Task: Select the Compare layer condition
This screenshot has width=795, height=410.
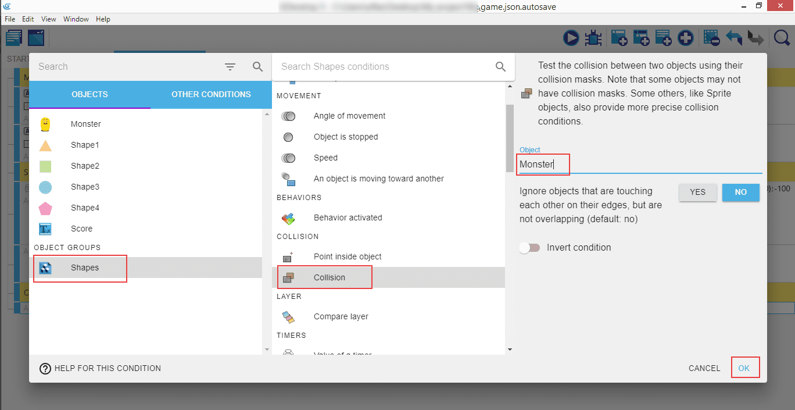Action: click(341, 316)
